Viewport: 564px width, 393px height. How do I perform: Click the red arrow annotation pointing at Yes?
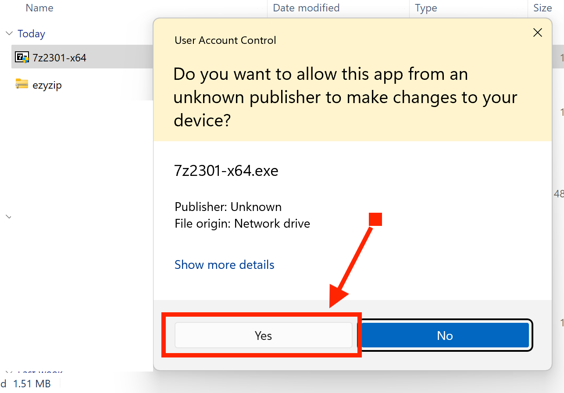click(x=355, y=259)
